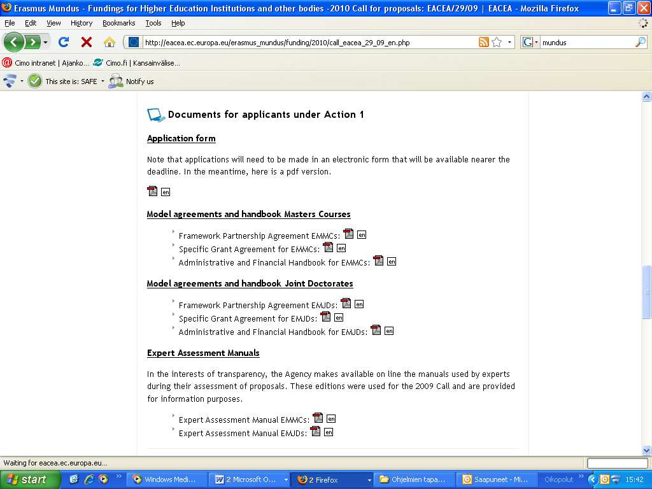Viewport: 652px width, 489px height.
Task: Open the History menu
Action: click(x=81, y=23)
